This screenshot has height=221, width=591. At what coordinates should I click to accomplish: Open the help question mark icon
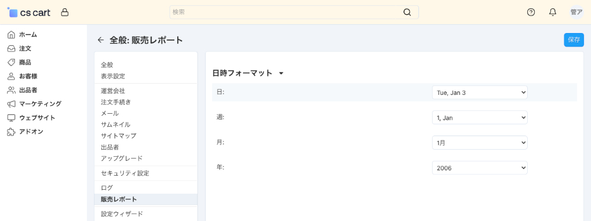coord(531,12)
